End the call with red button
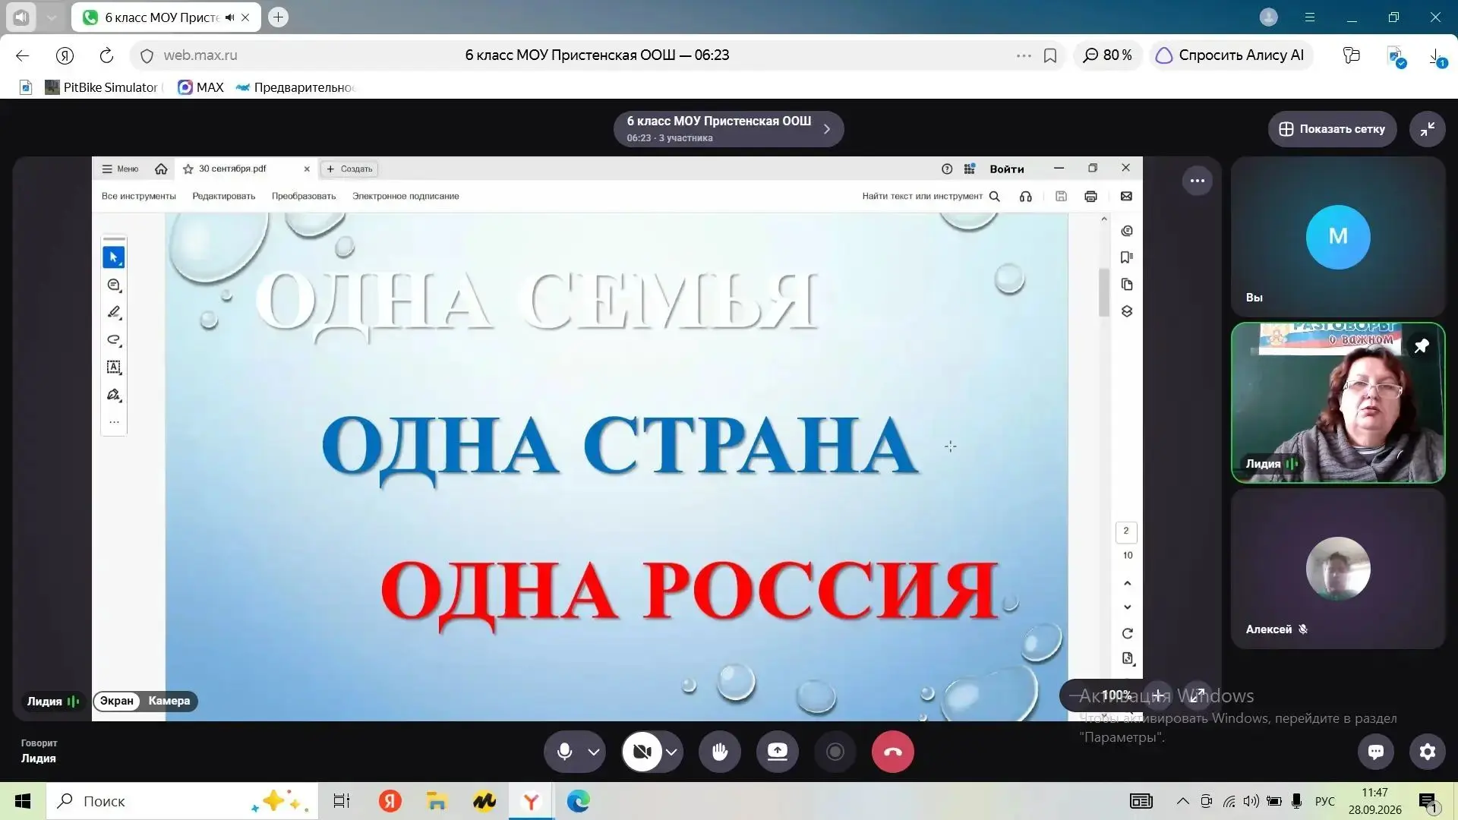This screenshot has width=1458, height=820. coord(893,752)
